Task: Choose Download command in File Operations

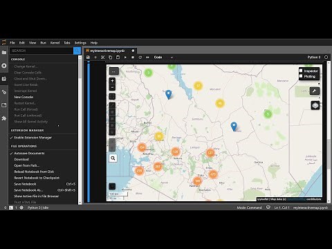Action: (x=21, y=159)
